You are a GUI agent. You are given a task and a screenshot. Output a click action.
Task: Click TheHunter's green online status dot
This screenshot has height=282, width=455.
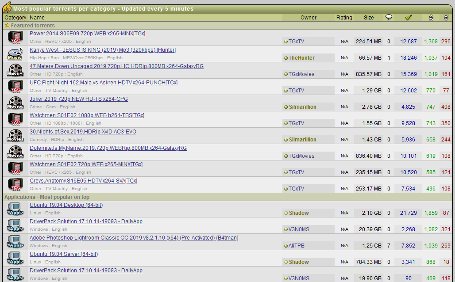(x=286, y=58)
